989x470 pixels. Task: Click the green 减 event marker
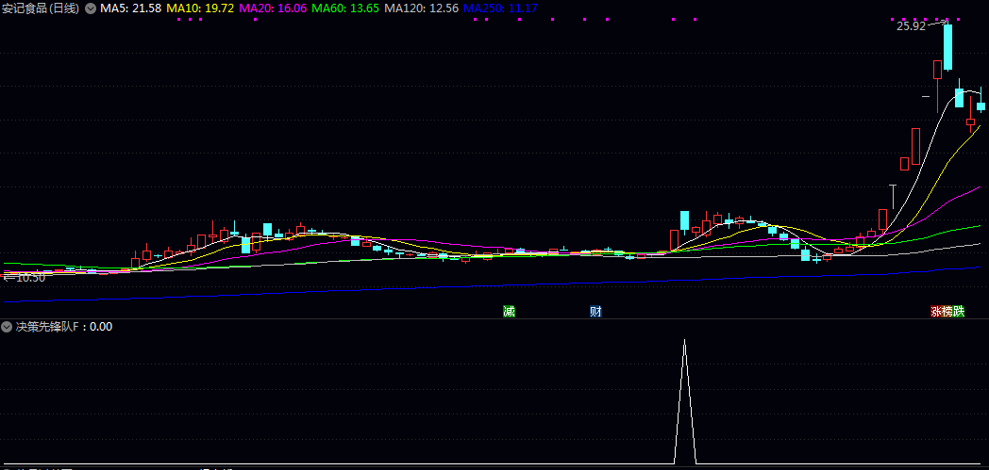pos(509,312)
